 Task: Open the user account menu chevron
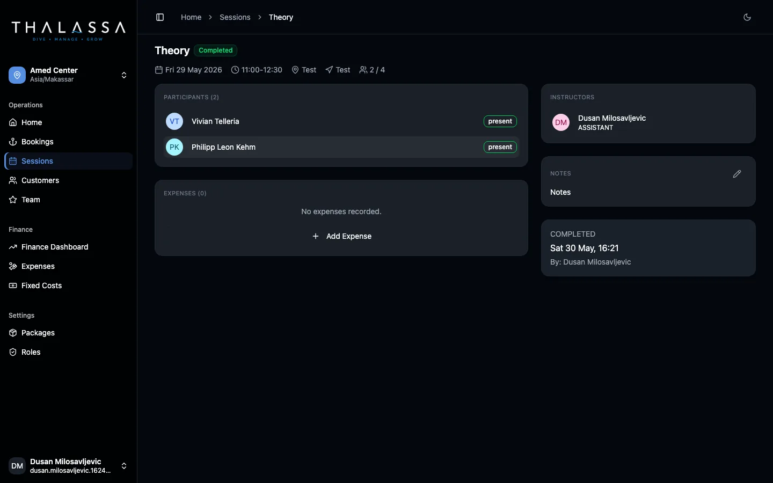[124, 466]
